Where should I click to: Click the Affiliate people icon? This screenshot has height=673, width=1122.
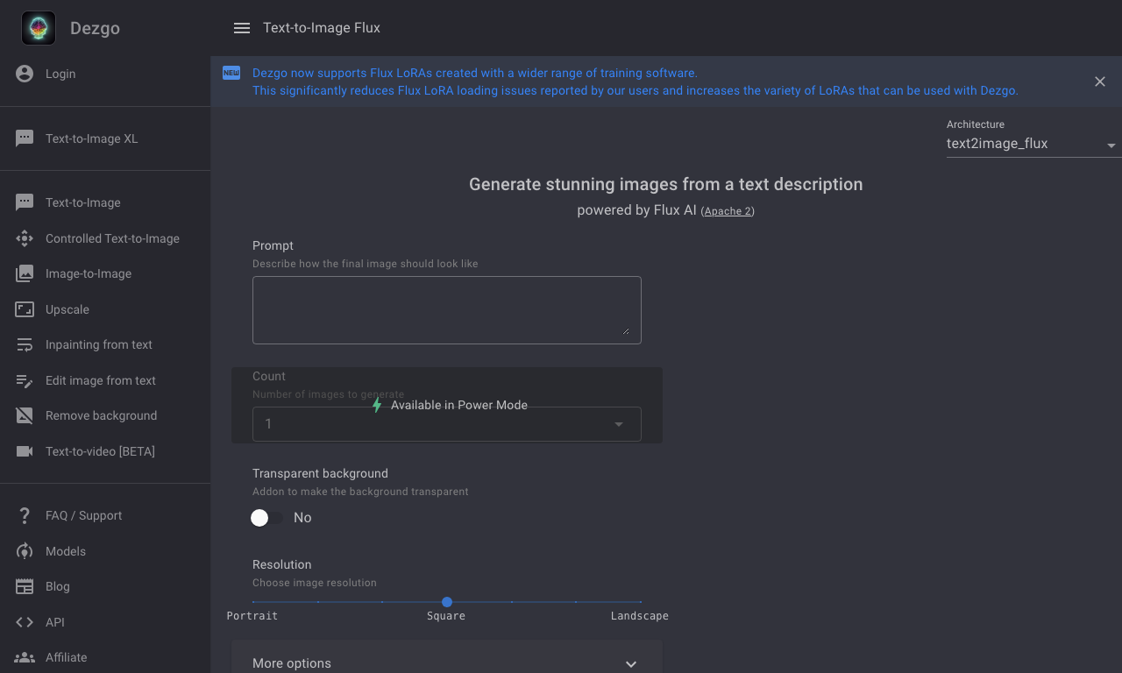click(25, 657)
